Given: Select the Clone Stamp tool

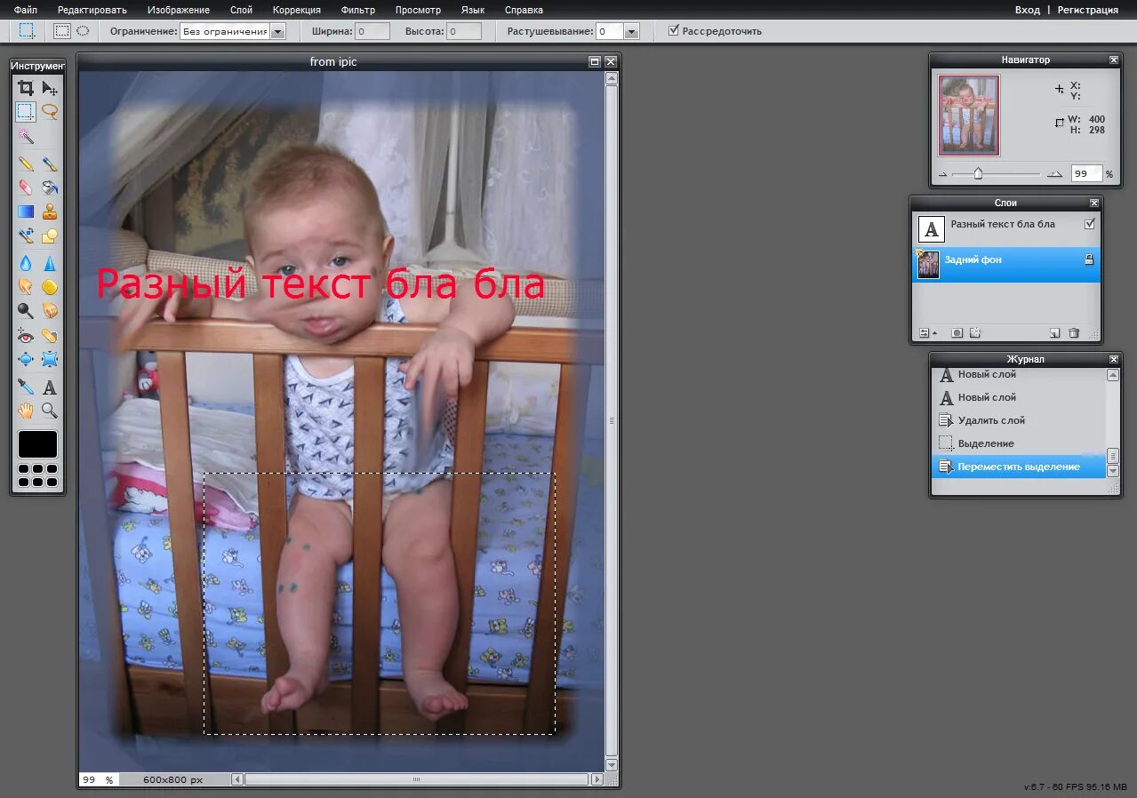Looking at the screenshot, I should [x=50, y=211].
